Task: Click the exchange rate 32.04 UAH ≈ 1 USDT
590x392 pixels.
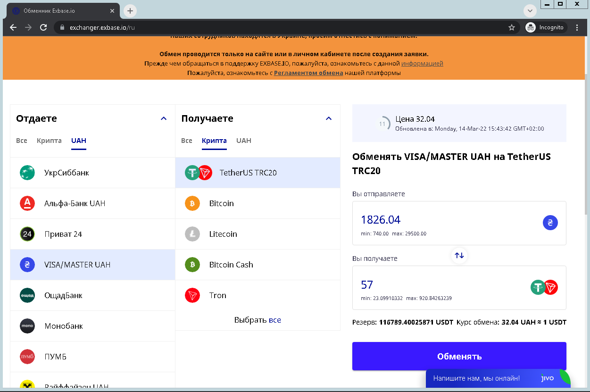Action: point(534,323)
